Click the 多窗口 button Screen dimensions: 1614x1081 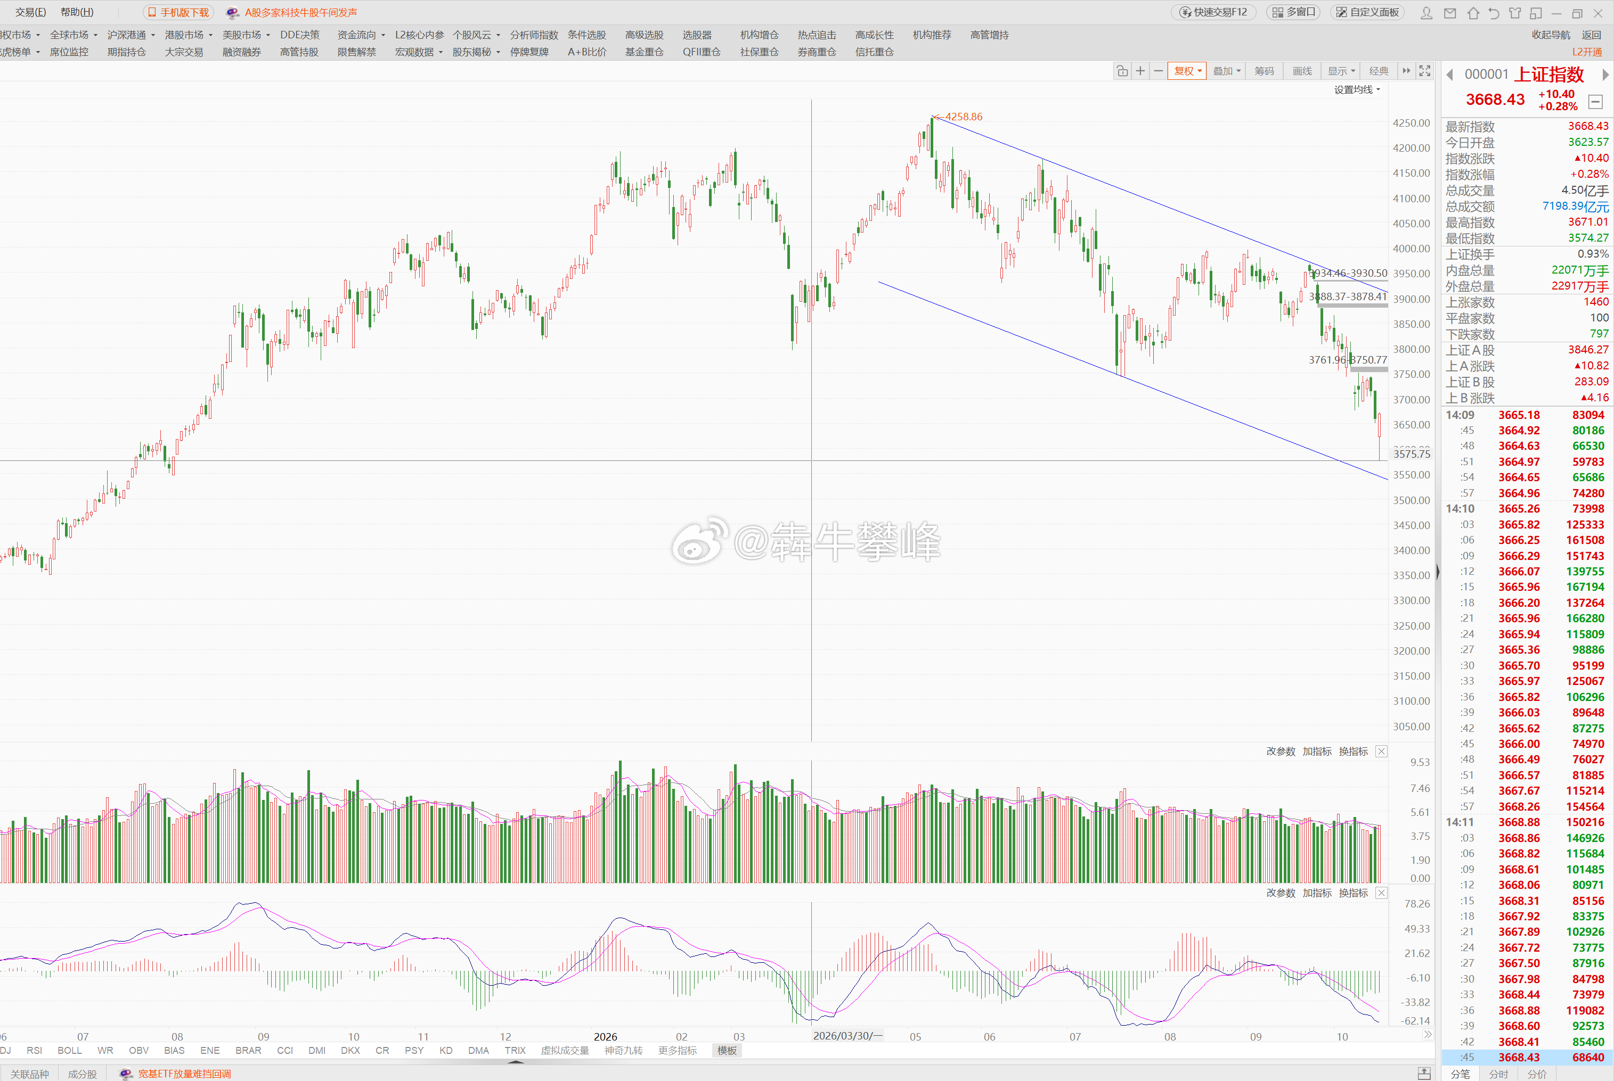(1294, 12)
